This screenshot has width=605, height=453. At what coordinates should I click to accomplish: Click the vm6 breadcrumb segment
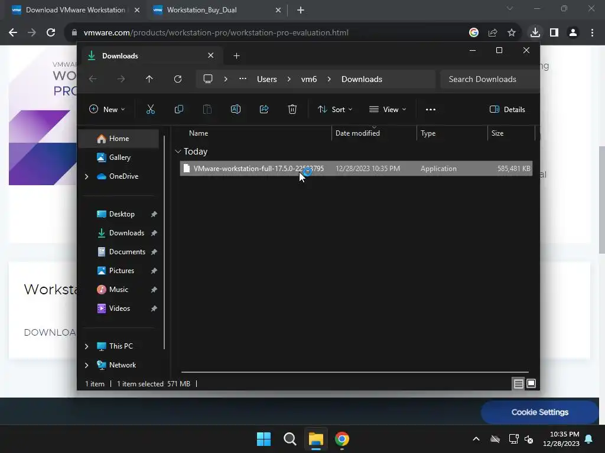pos(309,79)
